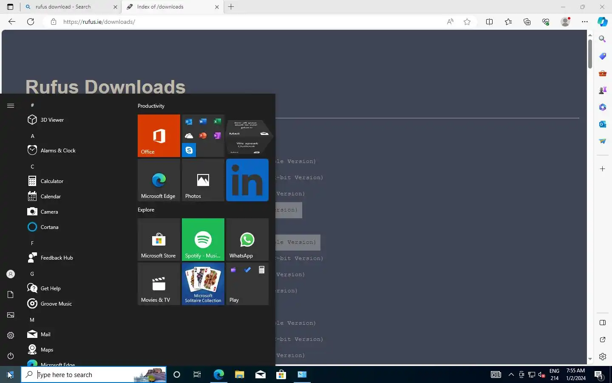Show hidden icons chevron in system tray

[x=511, y=374]
